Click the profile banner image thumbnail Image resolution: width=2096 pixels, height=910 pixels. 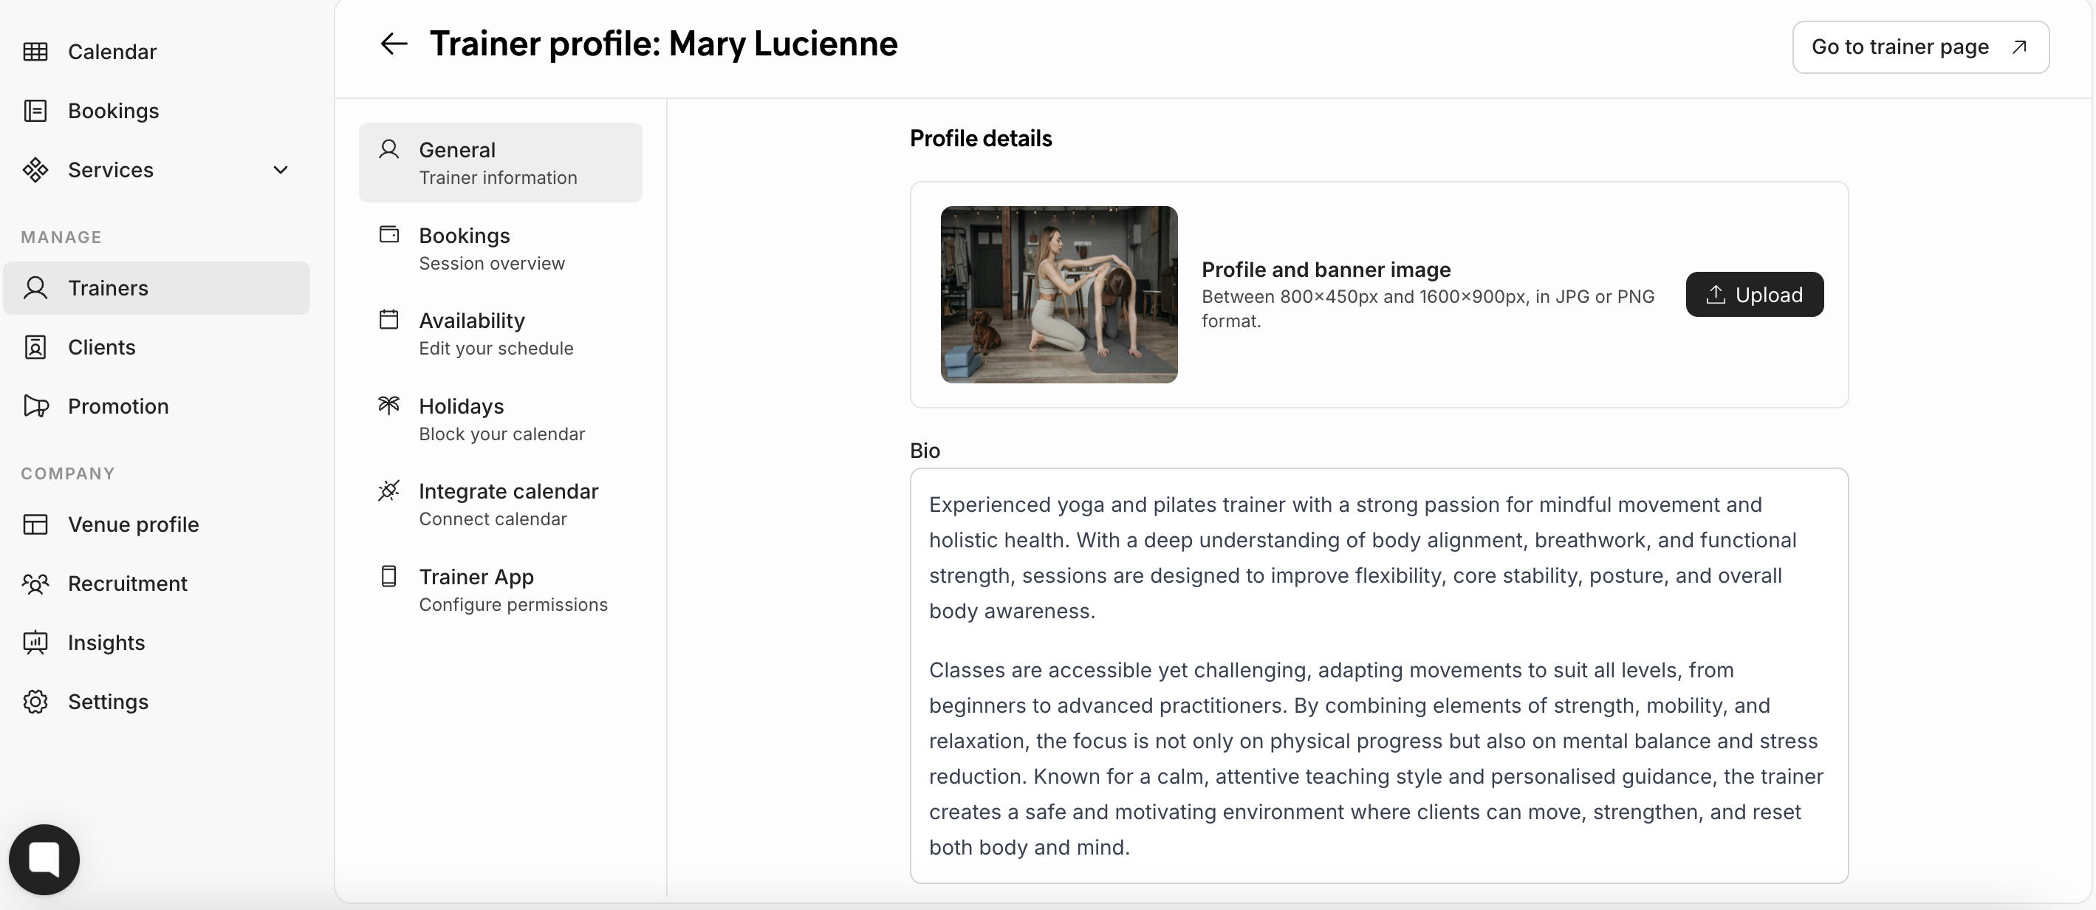click(x=1058, y=295)
